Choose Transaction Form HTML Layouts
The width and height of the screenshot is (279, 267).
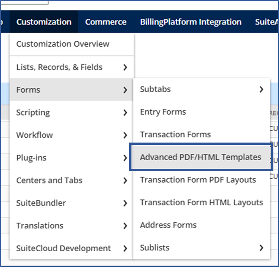point(201,203)
